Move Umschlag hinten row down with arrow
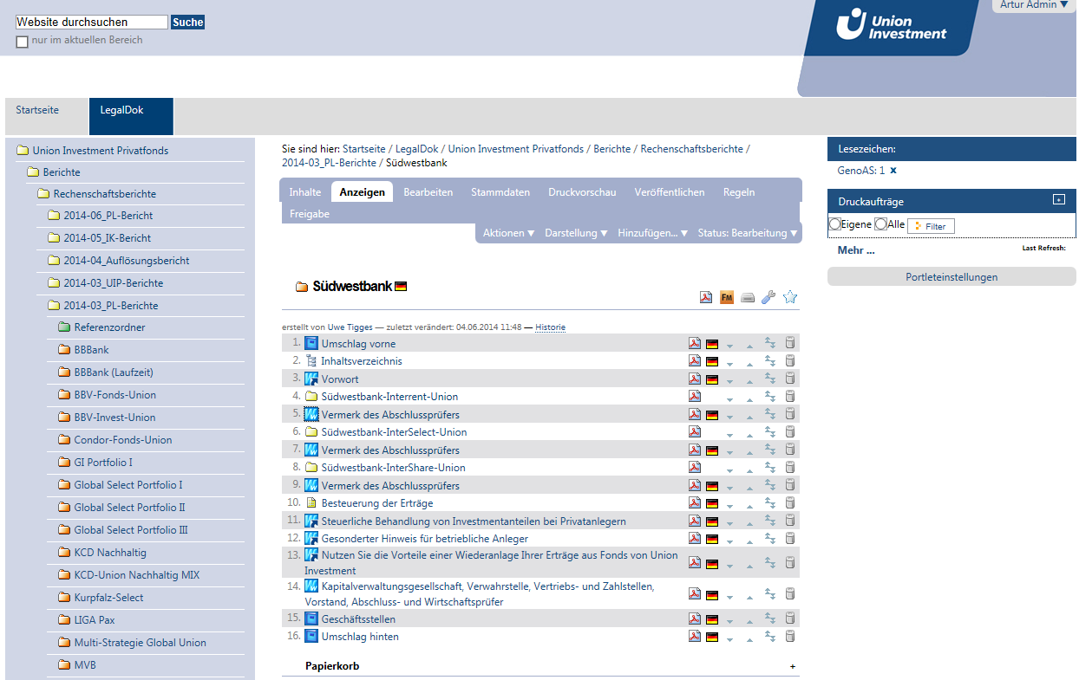 click(730, 639)
